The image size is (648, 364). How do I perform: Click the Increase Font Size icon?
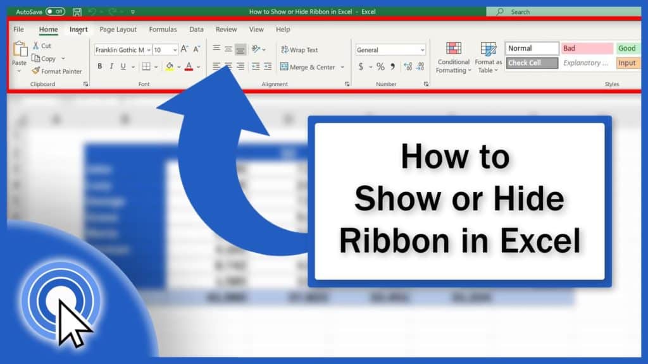click(x=185, y=47)
